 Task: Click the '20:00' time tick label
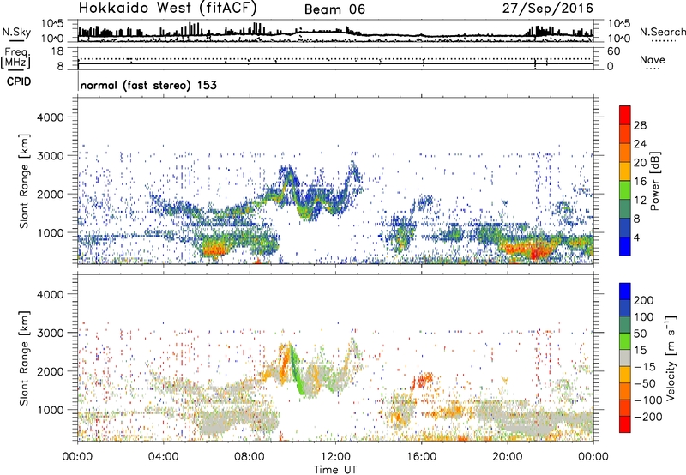click(507, 457)
